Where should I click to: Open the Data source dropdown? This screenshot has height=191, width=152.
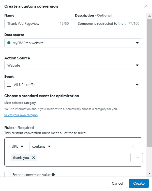(x=73, y=43)
